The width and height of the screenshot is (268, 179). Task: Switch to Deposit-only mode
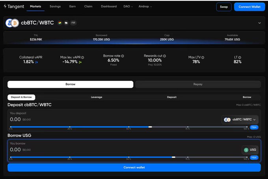(172, 97)
